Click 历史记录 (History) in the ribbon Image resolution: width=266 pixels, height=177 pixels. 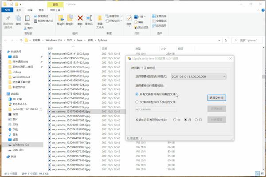click(141, 27)
